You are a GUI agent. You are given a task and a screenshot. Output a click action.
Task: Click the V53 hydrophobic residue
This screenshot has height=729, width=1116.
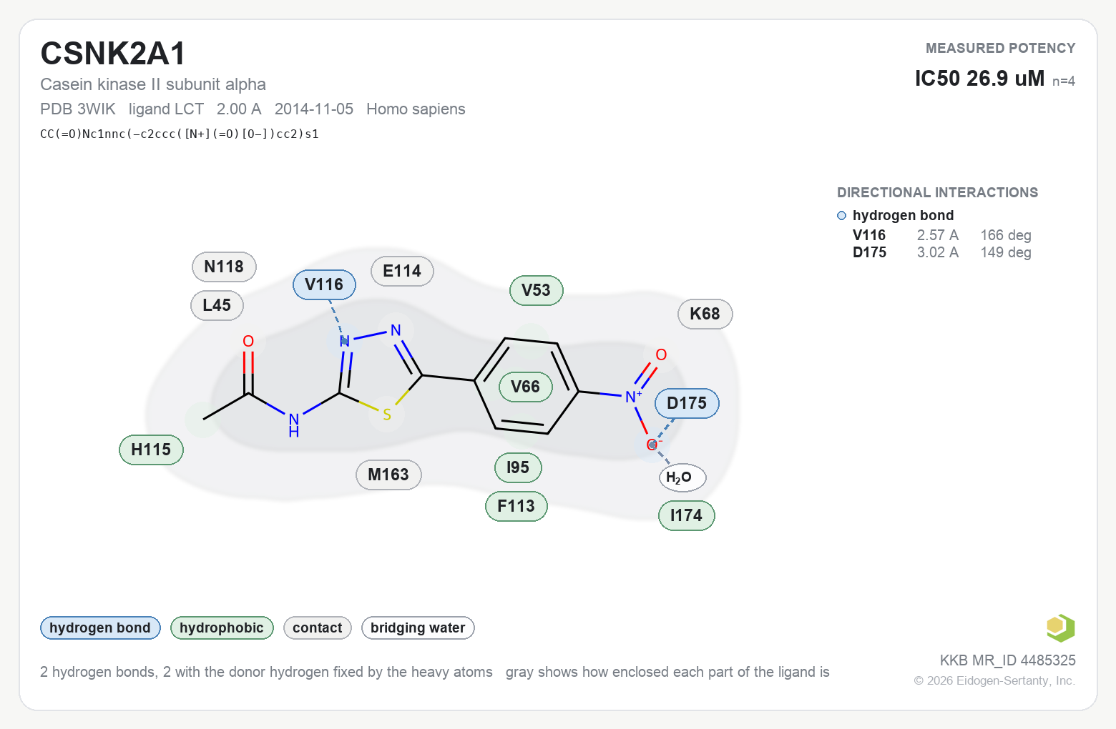[536, 290]
